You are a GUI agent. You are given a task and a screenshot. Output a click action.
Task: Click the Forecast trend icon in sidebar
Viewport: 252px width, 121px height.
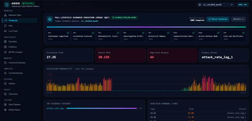(x=6, y=20)
